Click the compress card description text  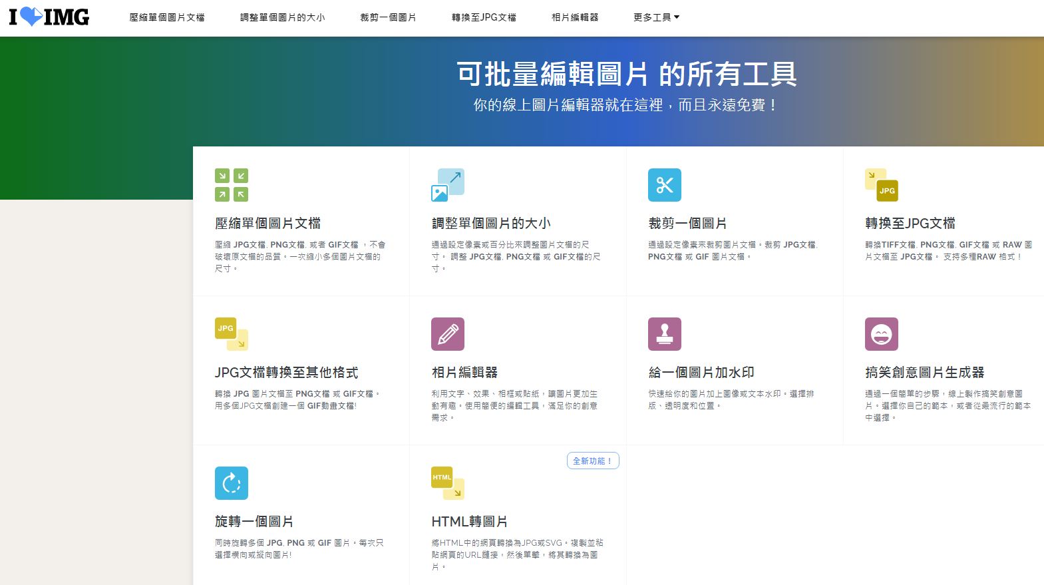[300, 256]
